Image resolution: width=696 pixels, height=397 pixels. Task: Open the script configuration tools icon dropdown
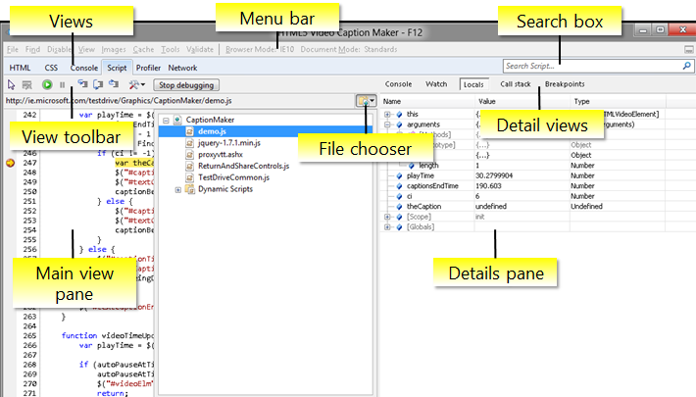[x=136, y=84]
